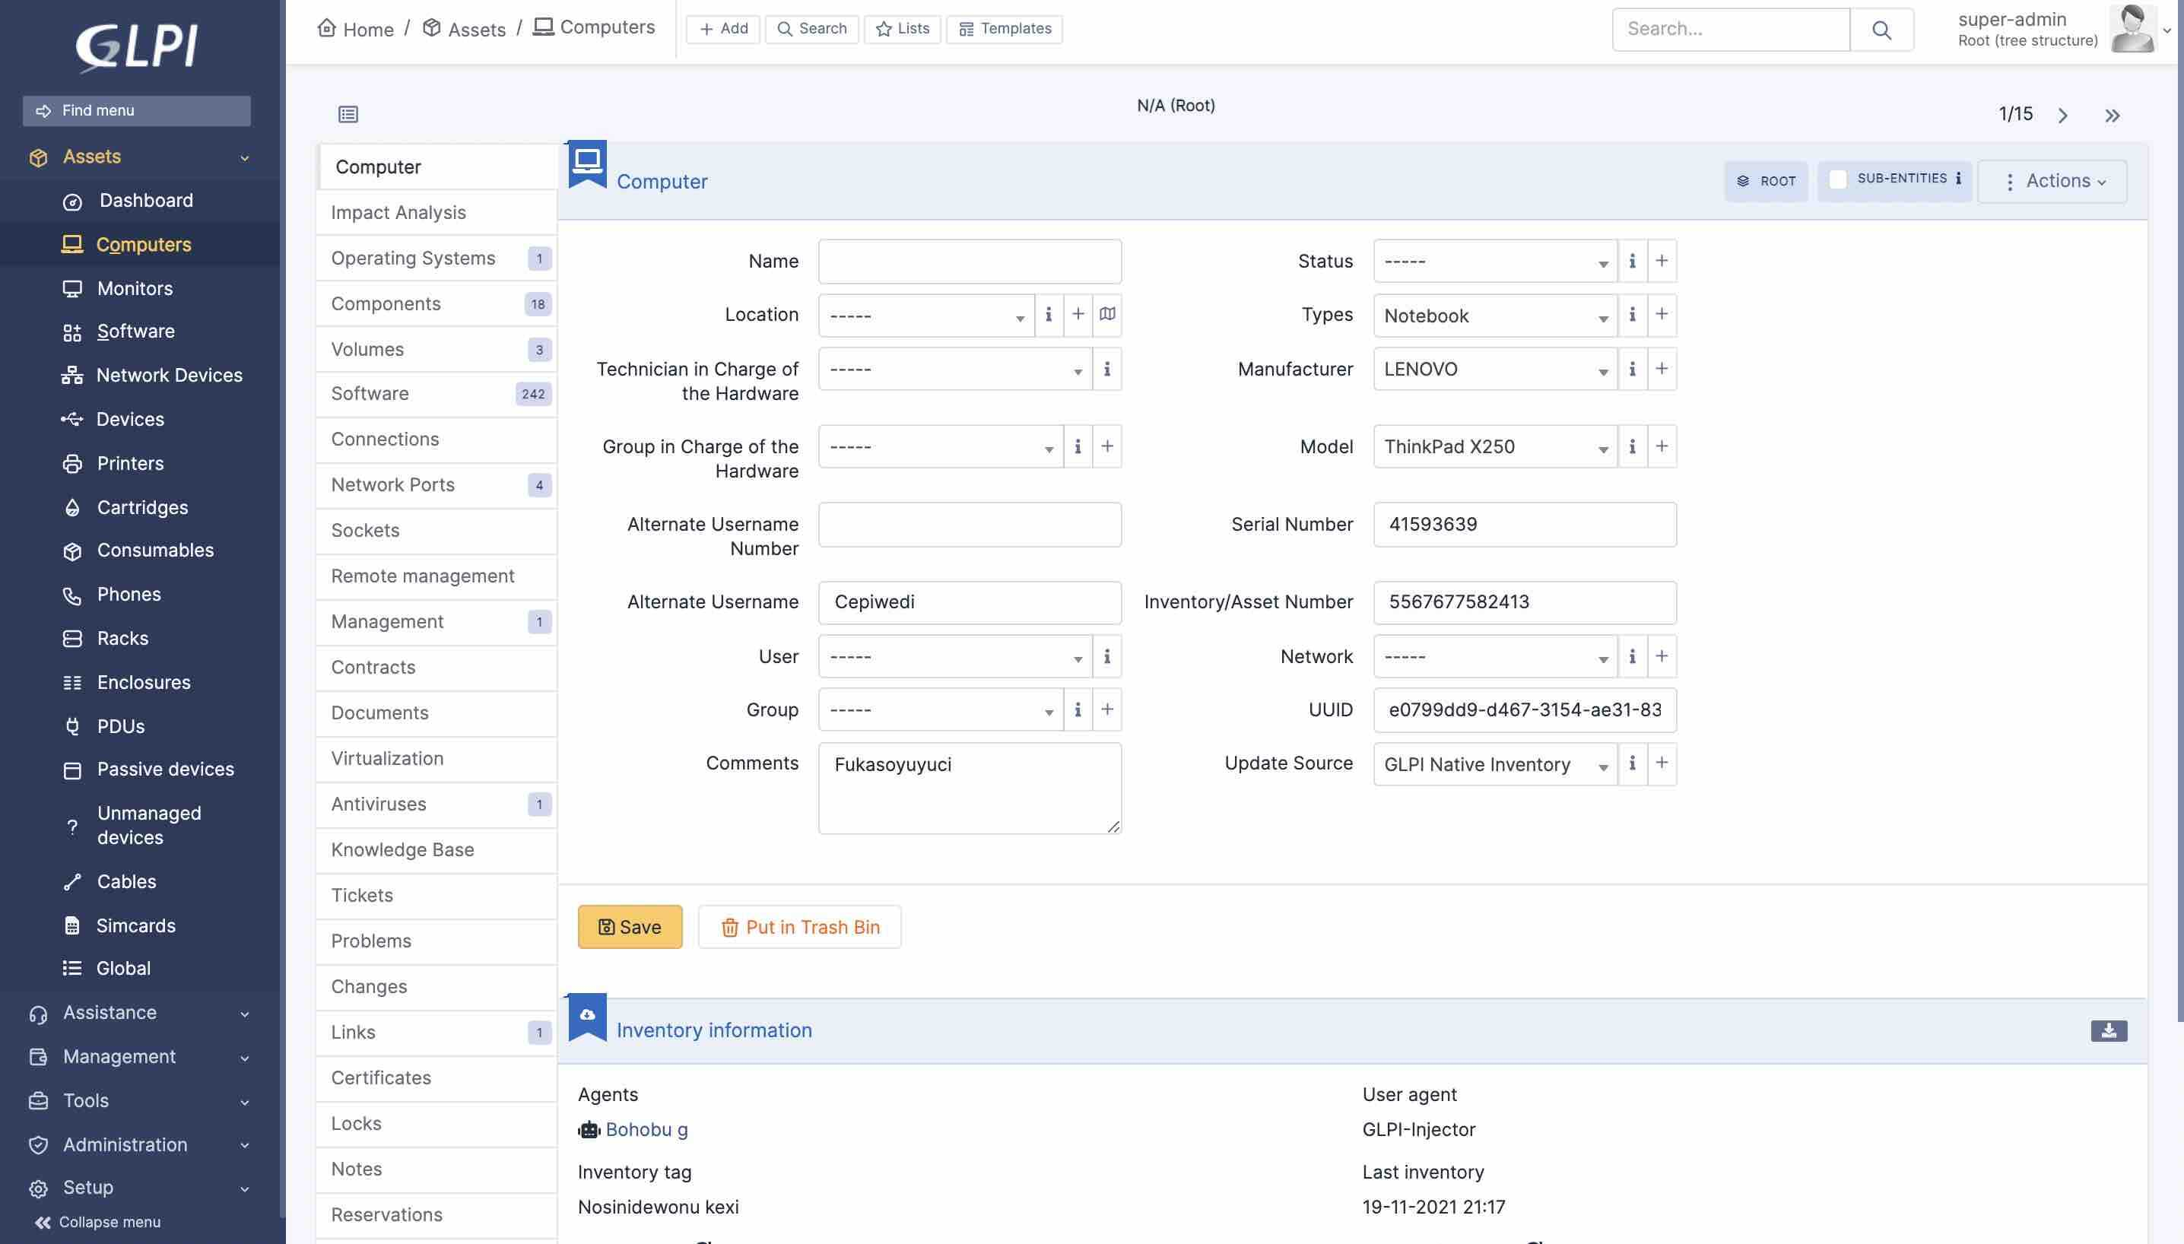Switch to Network Ports tab
The width and height of the screenshot is (2184, 1244).
point(436,485)
